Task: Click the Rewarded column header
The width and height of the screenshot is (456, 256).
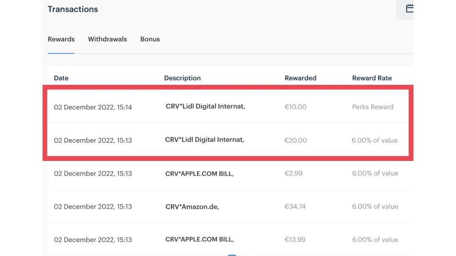Action: tap(300, 78)
